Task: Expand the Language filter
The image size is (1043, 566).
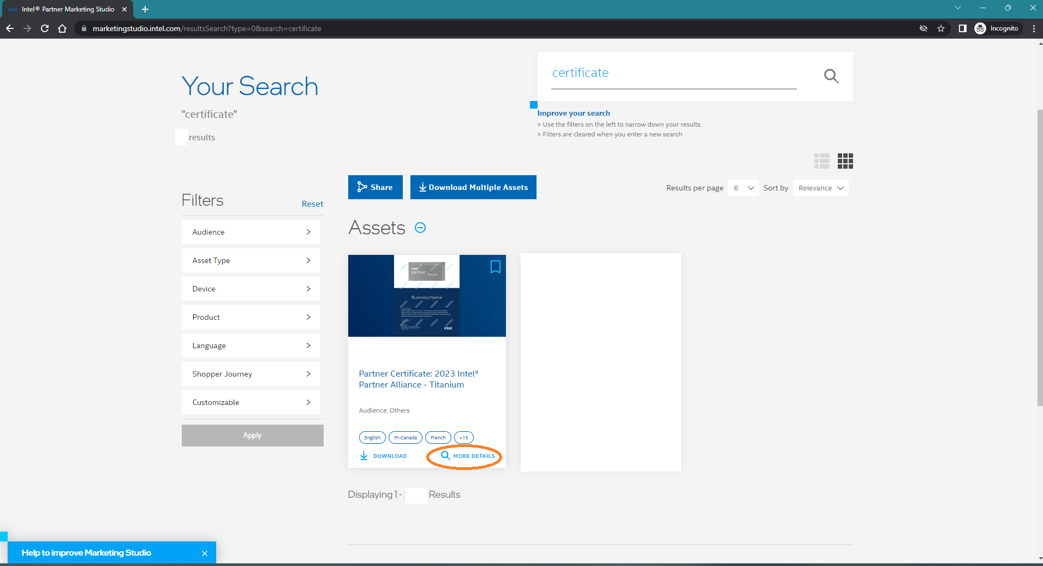Action: pyautogui.click(x=251, y=345)
